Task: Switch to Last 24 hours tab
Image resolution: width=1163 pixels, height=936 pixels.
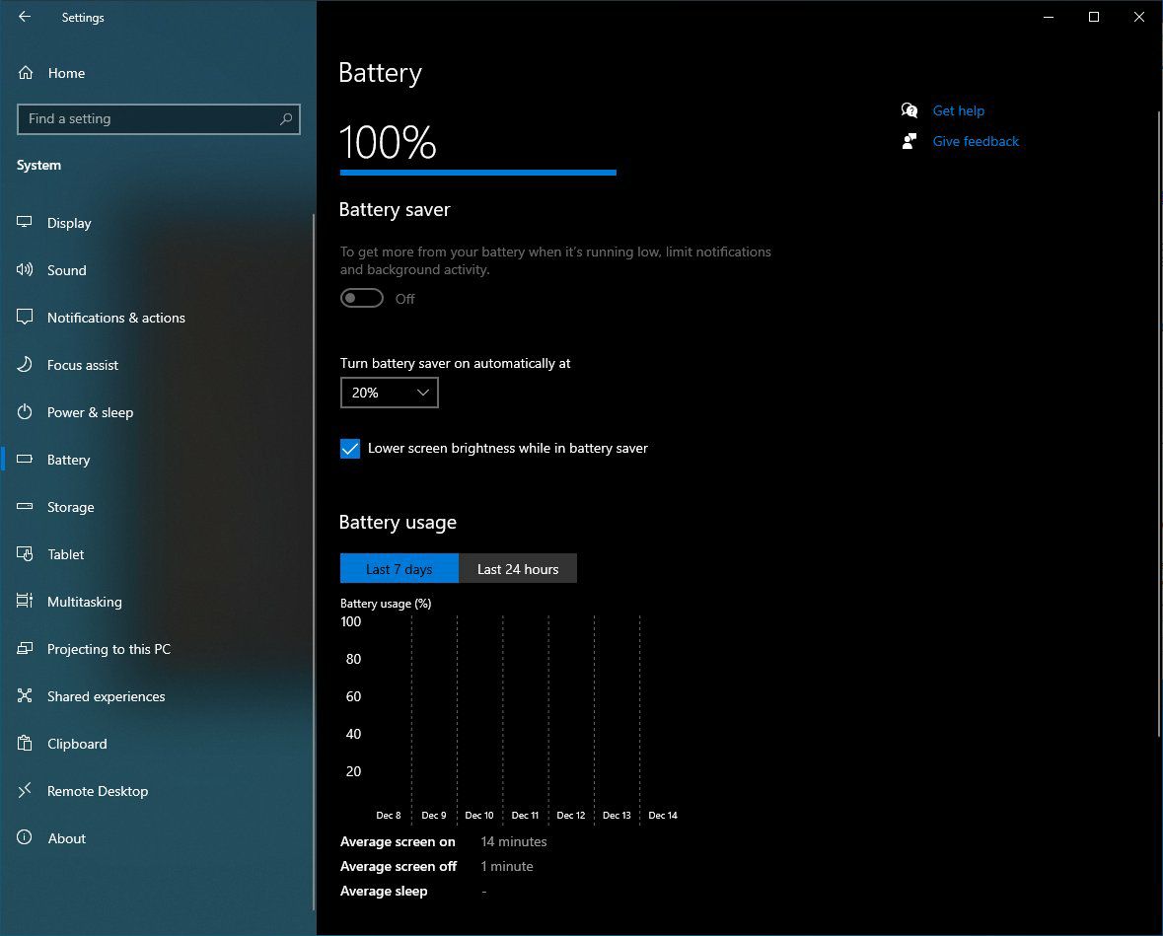Action: point(518,569)
